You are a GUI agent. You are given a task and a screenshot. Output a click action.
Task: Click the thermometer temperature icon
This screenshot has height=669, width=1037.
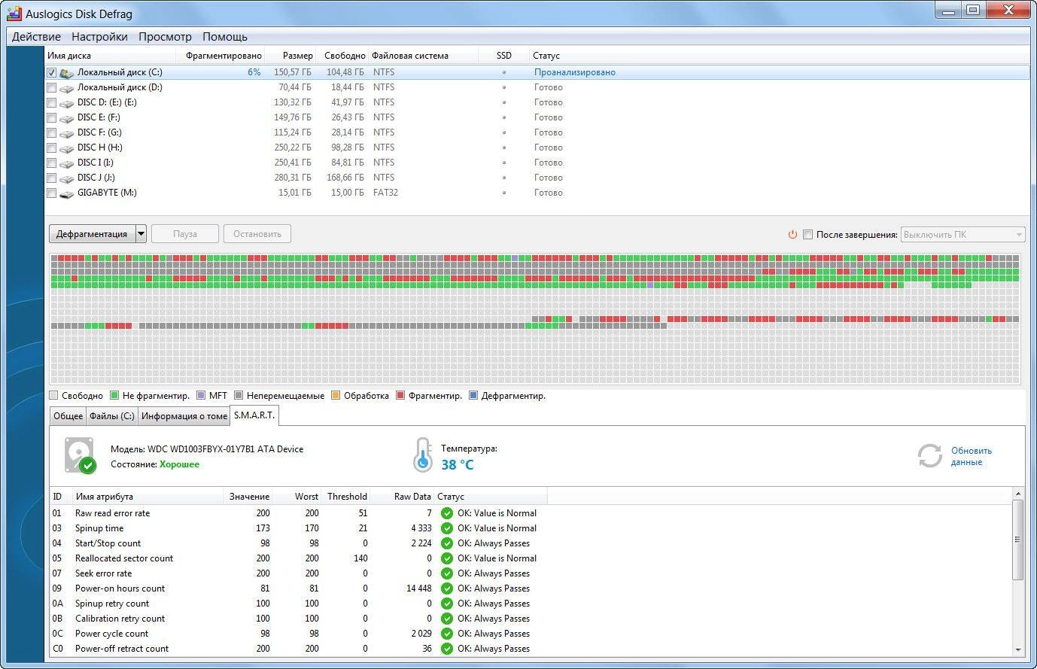423,455
